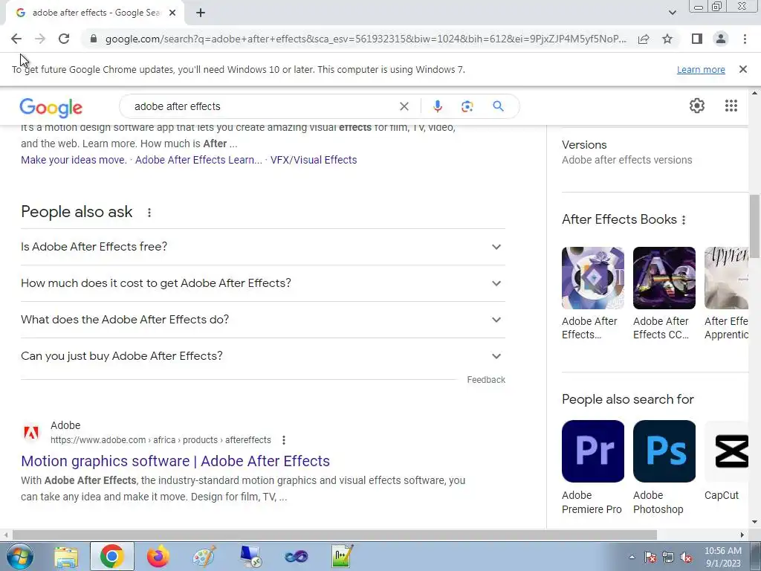
Task: Dismiss the Windows 7 update notice
Action: pyautogui.click(x=742, y=69)
